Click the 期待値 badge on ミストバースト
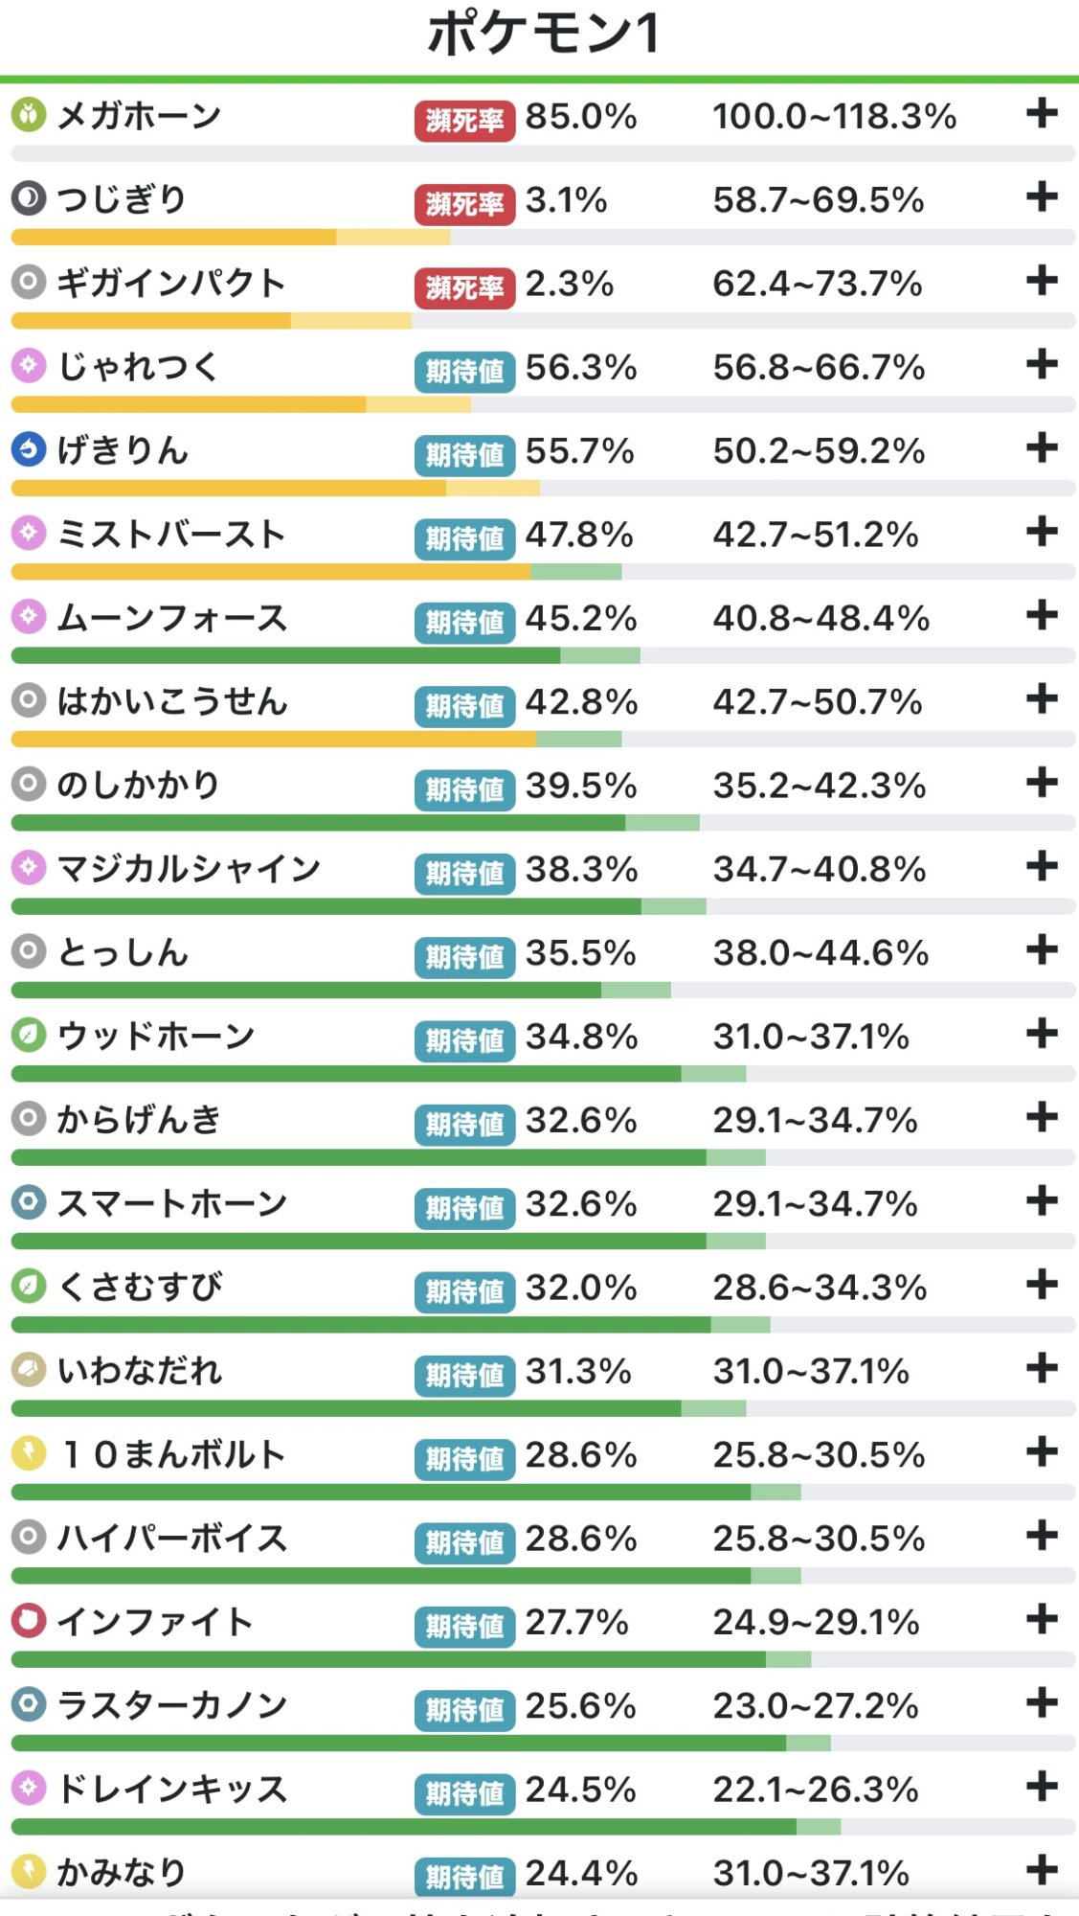Image resolution: width=1079 pixels, height=1916 pixels. point(464,538)
